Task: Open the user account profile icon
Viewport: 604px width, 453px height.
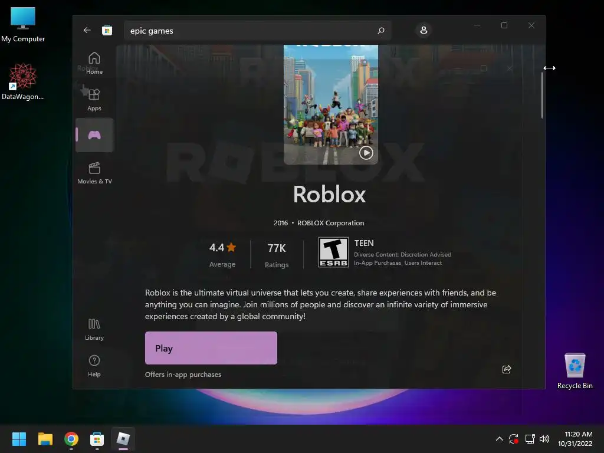Action: click(x=424, y=30)
